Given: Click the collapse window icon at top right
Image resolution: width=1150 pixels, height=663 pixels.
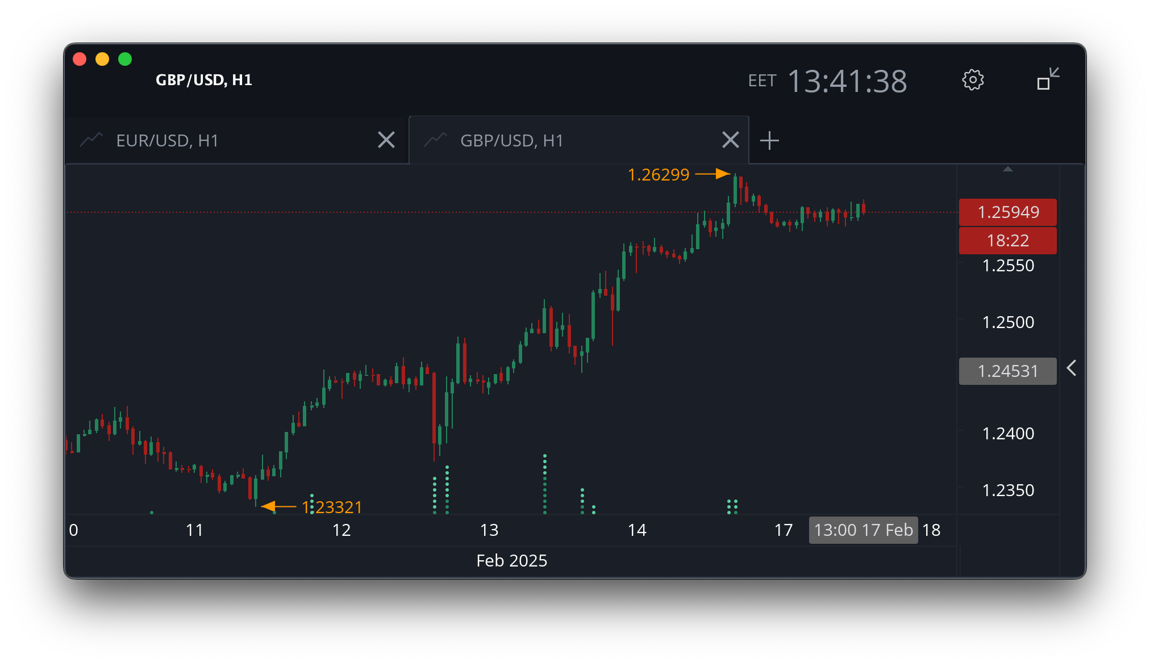Looking at the screenshot, I should [x=1048, y=79].
